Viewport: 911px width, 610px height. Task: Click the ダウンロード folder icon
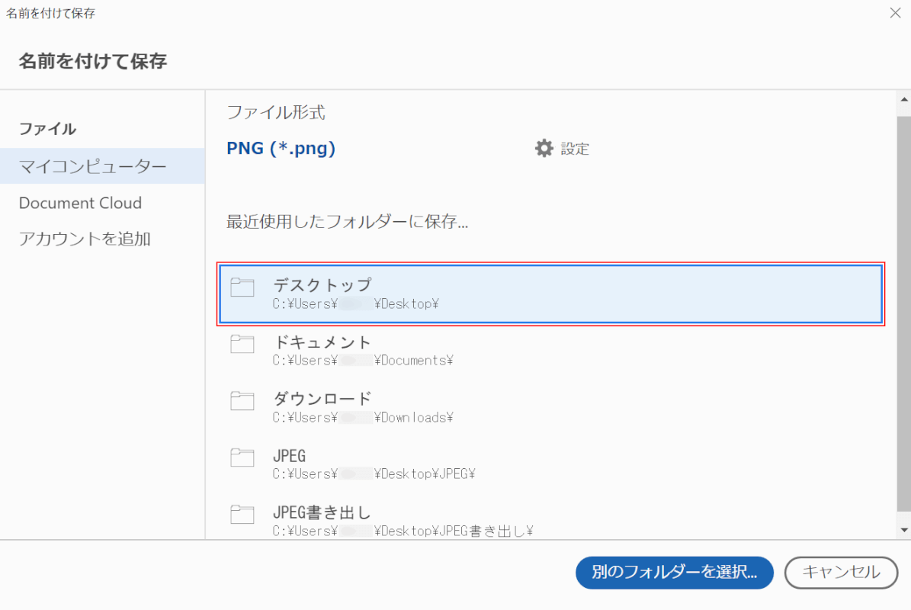pyautogui.click(x=242, y=401)
